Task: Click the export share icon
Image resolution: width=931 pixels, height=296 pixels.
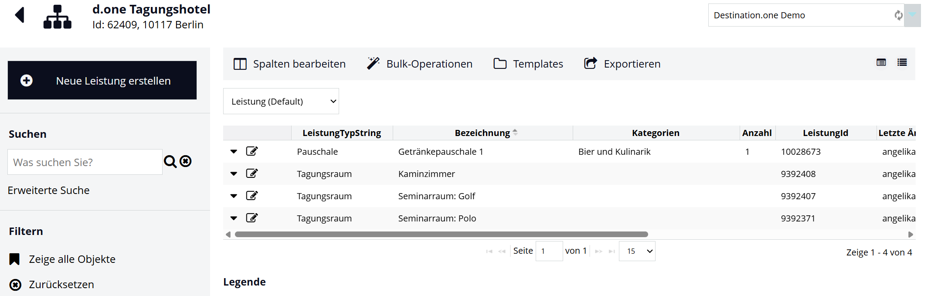Action: [x=591, y=63]
